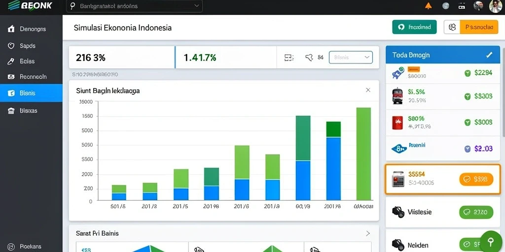Screen dimensions: 505x252
Task: Click the $3303 value text
Action: pos(483,96)
